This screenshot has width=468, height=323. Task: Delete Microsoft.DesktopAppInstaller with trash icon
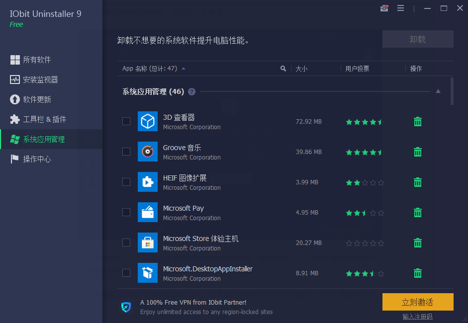(418, 273)
